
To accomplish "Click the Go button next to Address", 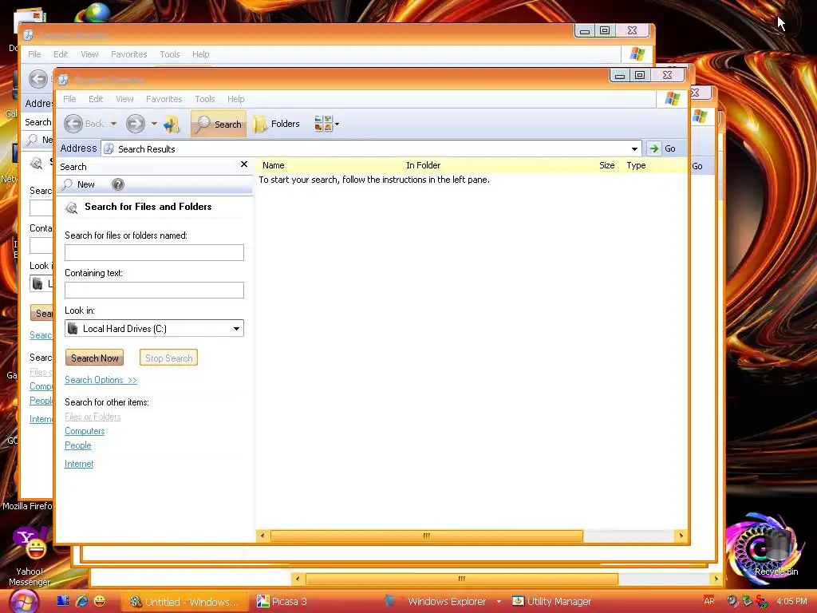I will tap(663, 149).
